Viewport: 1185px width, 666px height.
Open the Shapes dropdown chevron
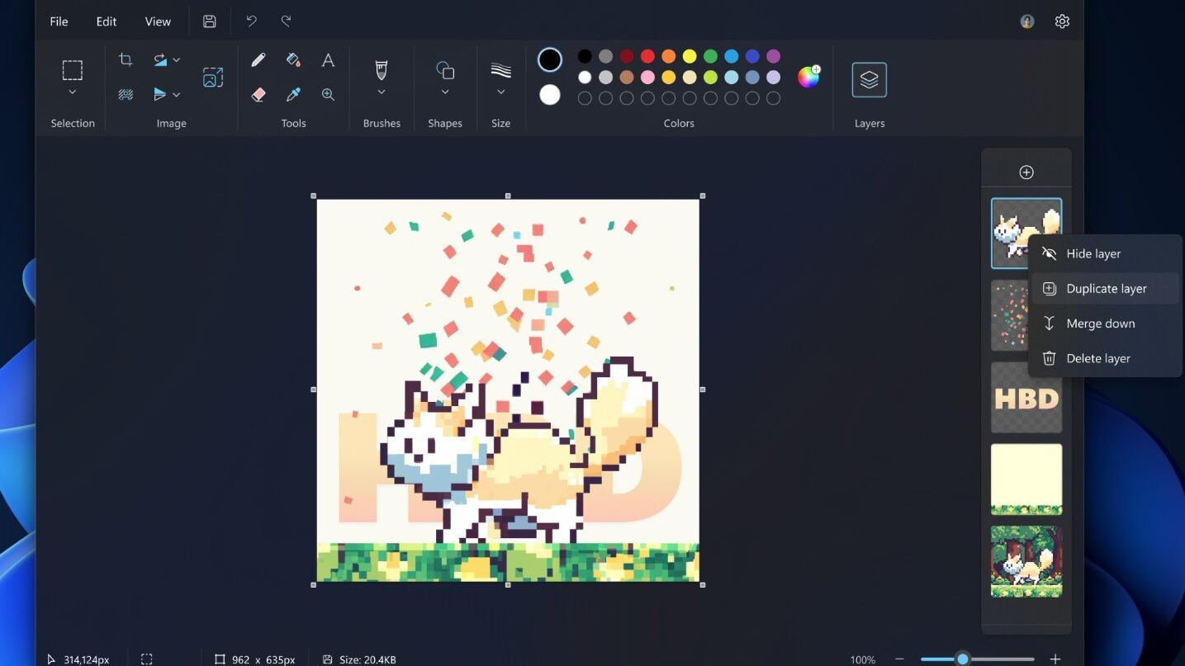(x=445, y=92)
